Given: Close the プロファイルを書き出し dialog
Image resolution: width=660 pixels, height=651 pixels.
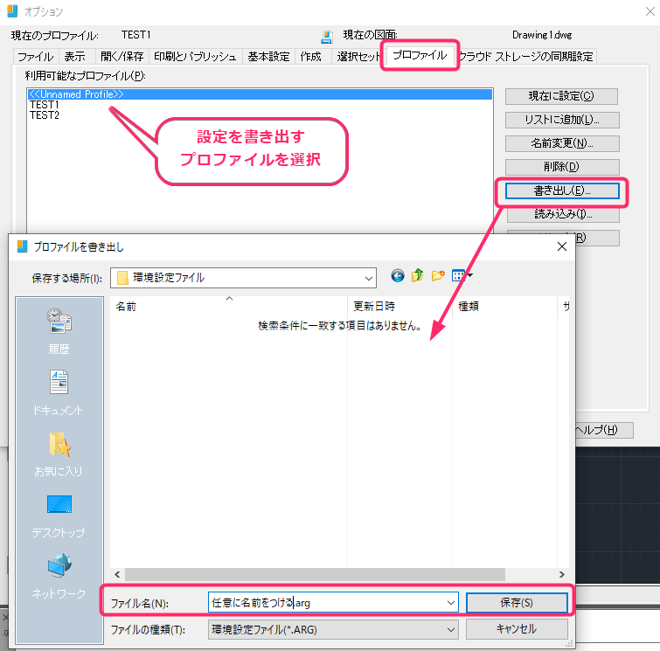Looking at the screenshot, I should (562, 246).
